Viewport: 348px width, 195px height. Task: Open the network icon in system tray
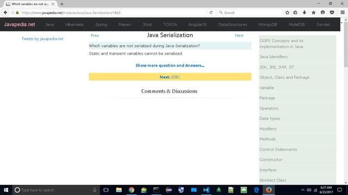[x=315, y=190]
